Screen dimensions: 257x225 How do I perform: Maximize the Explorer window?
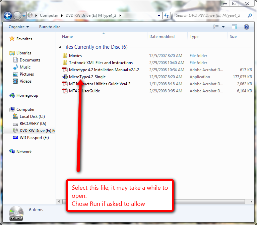click(x=234, y=3)
